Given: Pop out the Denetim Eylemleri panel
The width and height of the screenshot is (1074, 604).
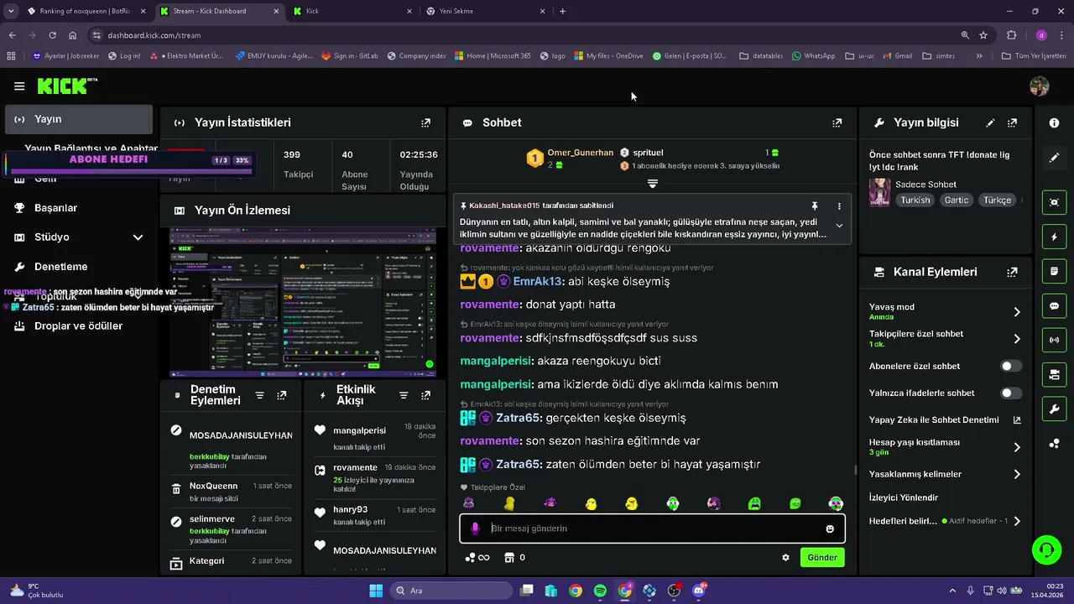Looking at the screenshot, I should (x=282, y=395).
